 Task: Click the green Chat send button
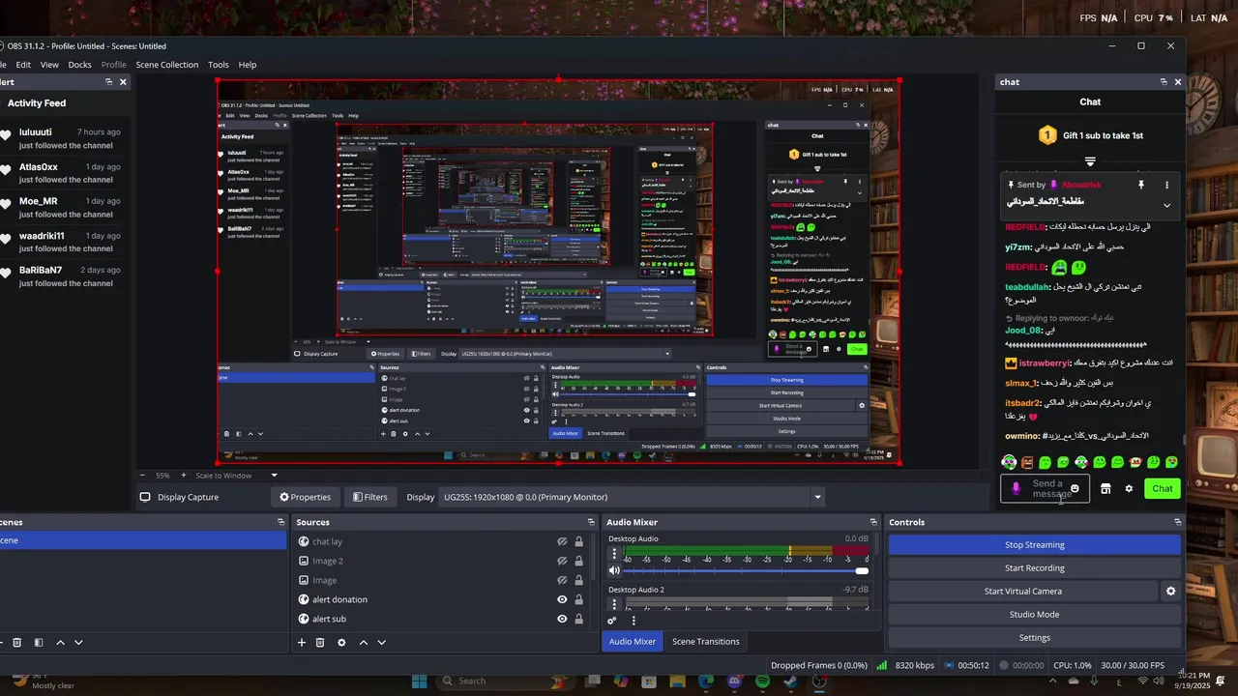(x=1163, y=489)
